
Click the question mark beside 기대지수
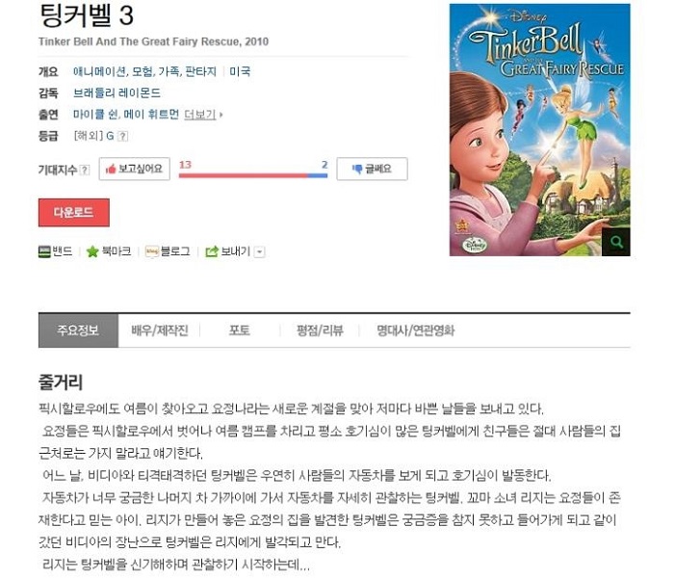click(x=85, y=170)
